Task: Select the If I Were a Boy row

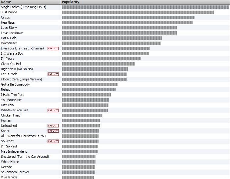Action: click(x=12, y=53)
